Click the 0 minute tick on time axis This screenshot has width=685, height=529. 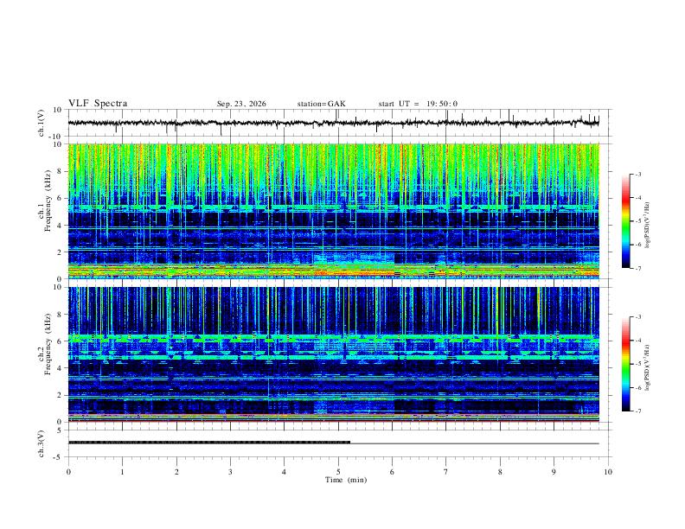(68, 472)
